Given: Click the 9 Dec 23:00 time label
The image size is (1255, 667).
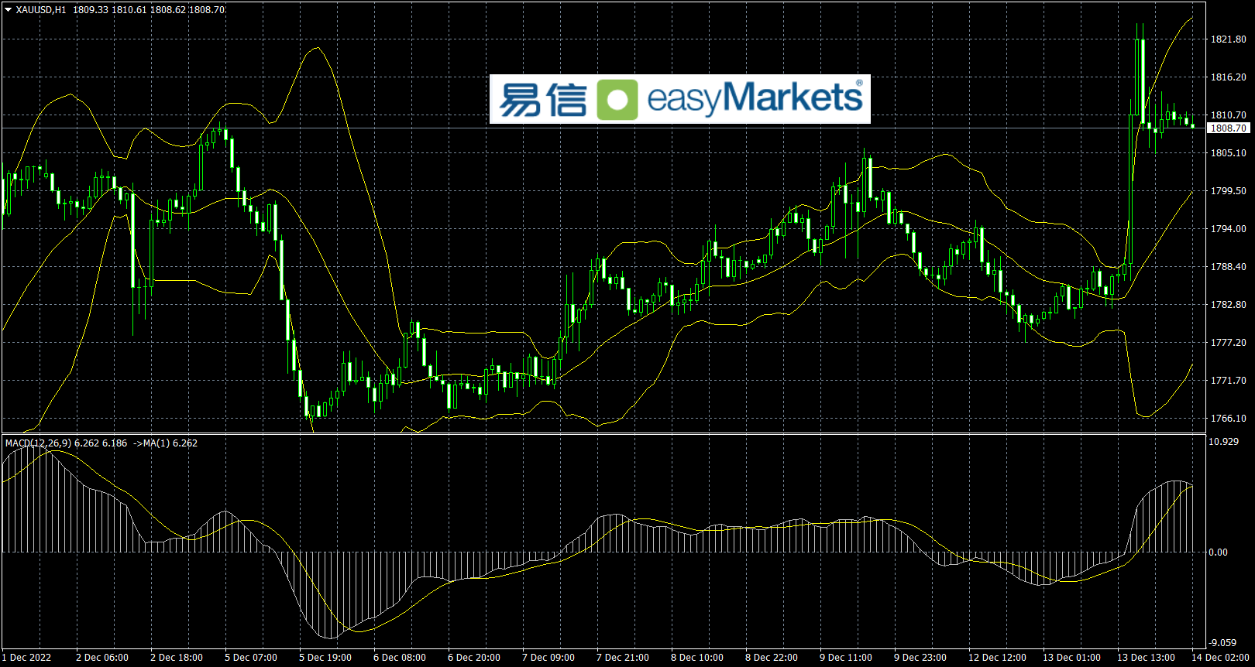Looking at the screenshot, I should [920, 658].
